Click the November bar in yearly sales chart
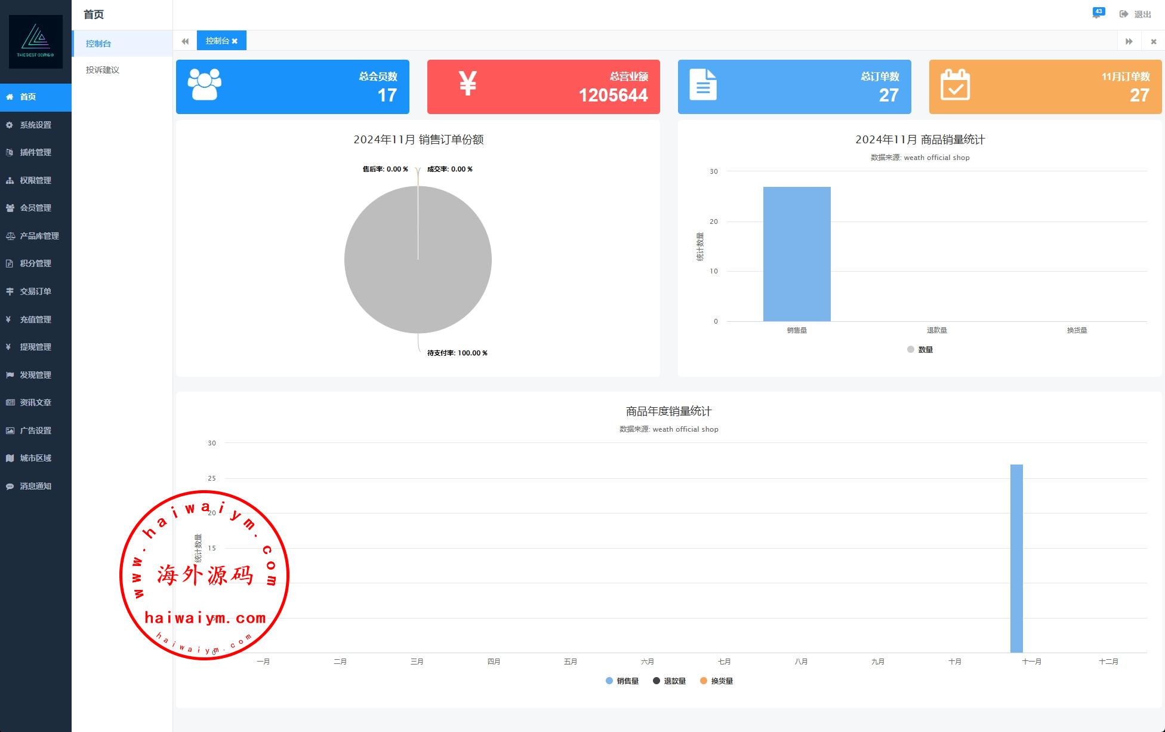The height and width of the screenshot is (732, 1165). pyautogui.click(x=1016, y=558)
